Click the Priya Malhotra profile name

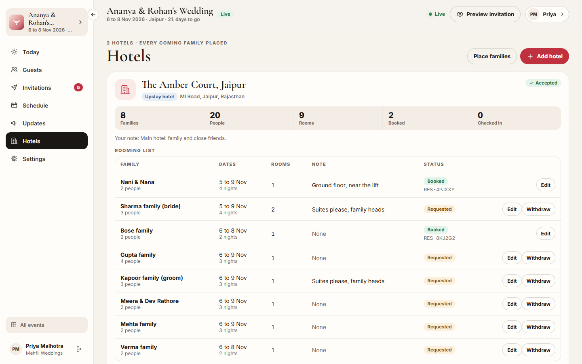[x=44, y=346]
